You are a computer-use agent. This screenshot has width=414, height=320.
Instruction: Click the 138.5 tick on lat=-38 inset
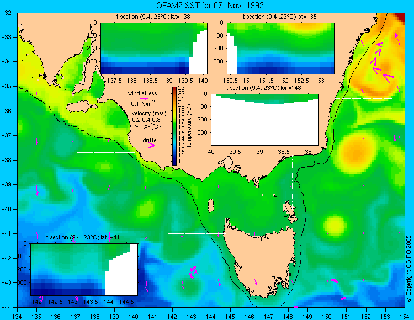pos(150,81)
